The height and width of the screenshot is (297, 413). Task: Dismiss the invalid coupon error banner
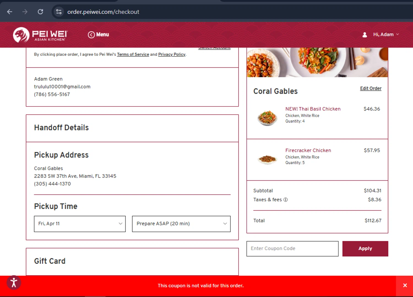click(x=405, y=285)
